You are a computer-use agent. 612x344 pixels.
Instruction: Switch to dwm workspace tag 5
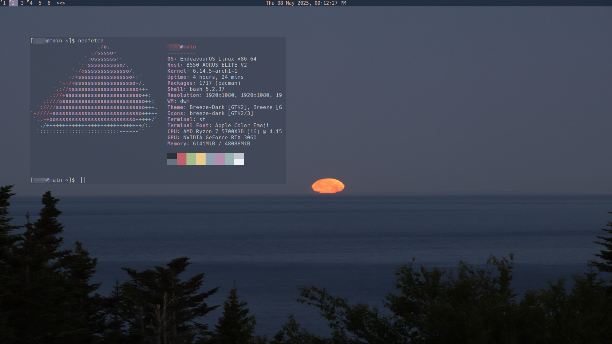(x=40, y=3)
